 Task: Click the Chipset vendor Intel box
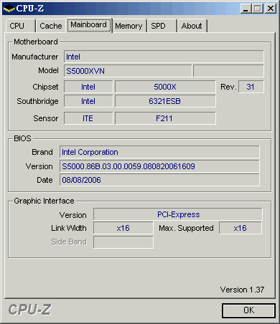[x=88, y=87]
